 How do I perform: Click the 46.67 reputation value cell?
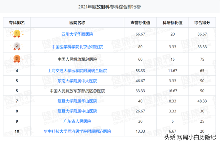pyautogui.click(x=140, y=81)
